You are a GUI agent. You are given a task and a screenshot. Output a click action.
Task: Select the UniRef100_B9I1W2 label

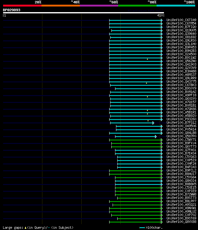click(x=181, y=57)
